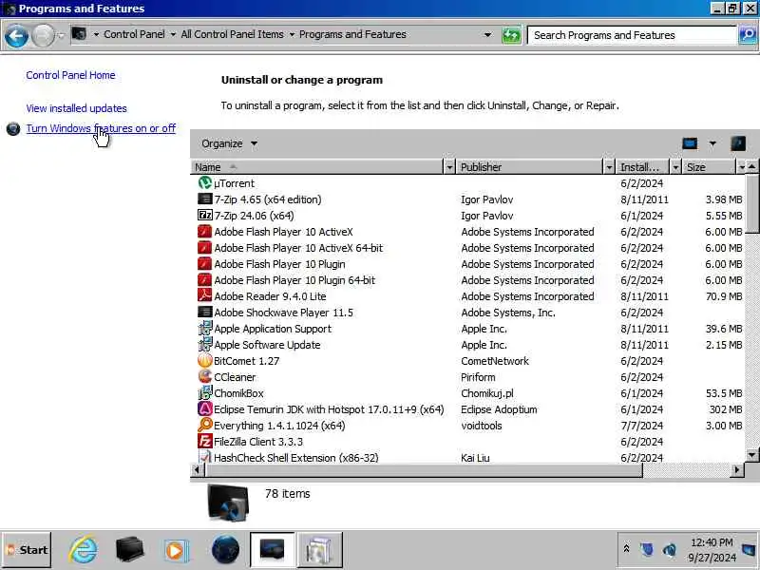Select the Adobe Reader 9.4.0 Lite icon

205,295
